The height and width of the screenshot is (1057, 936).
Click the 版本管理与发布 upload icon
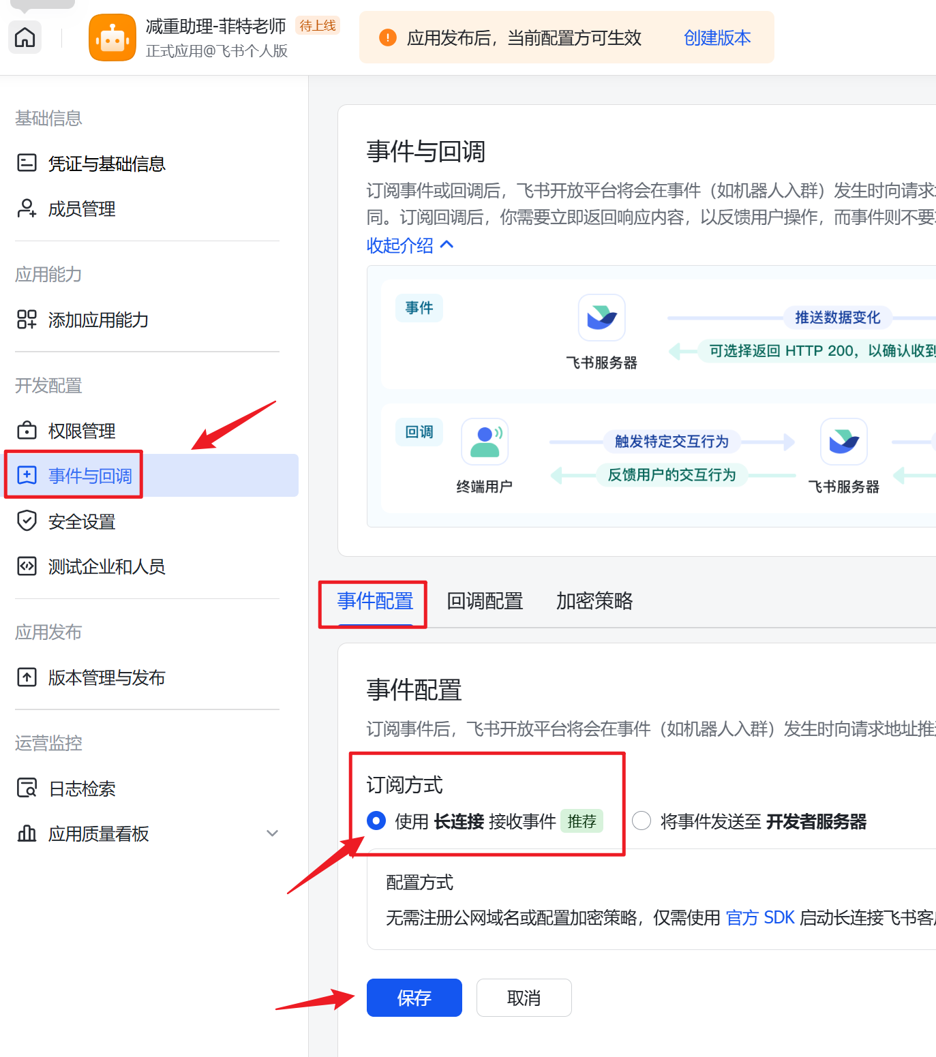[27, 677]
